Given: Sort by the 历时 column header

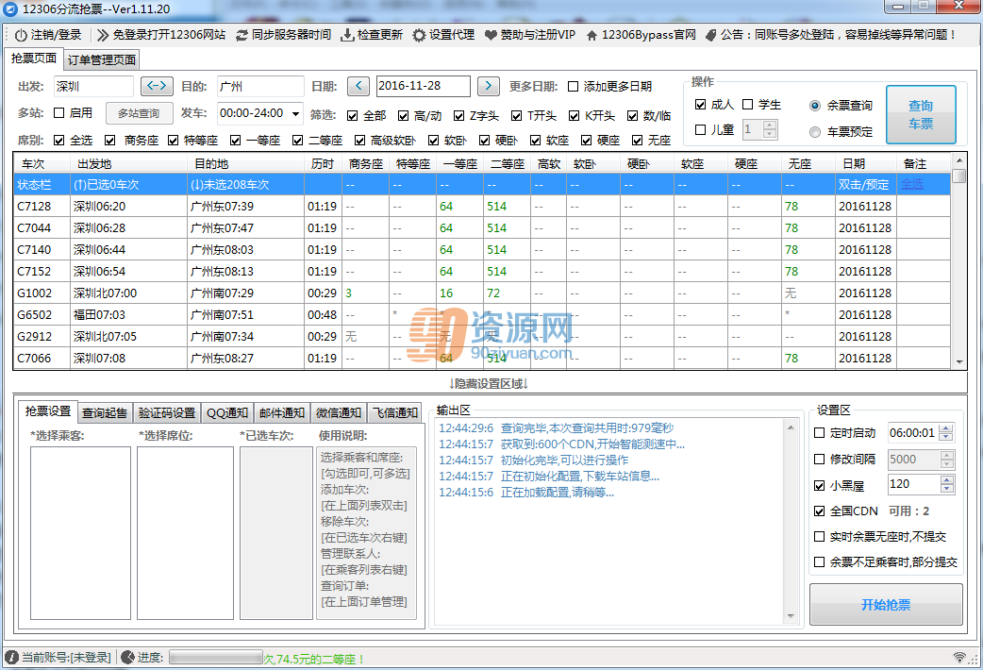Looking at the screenshot, I should [x=323, y=164].
